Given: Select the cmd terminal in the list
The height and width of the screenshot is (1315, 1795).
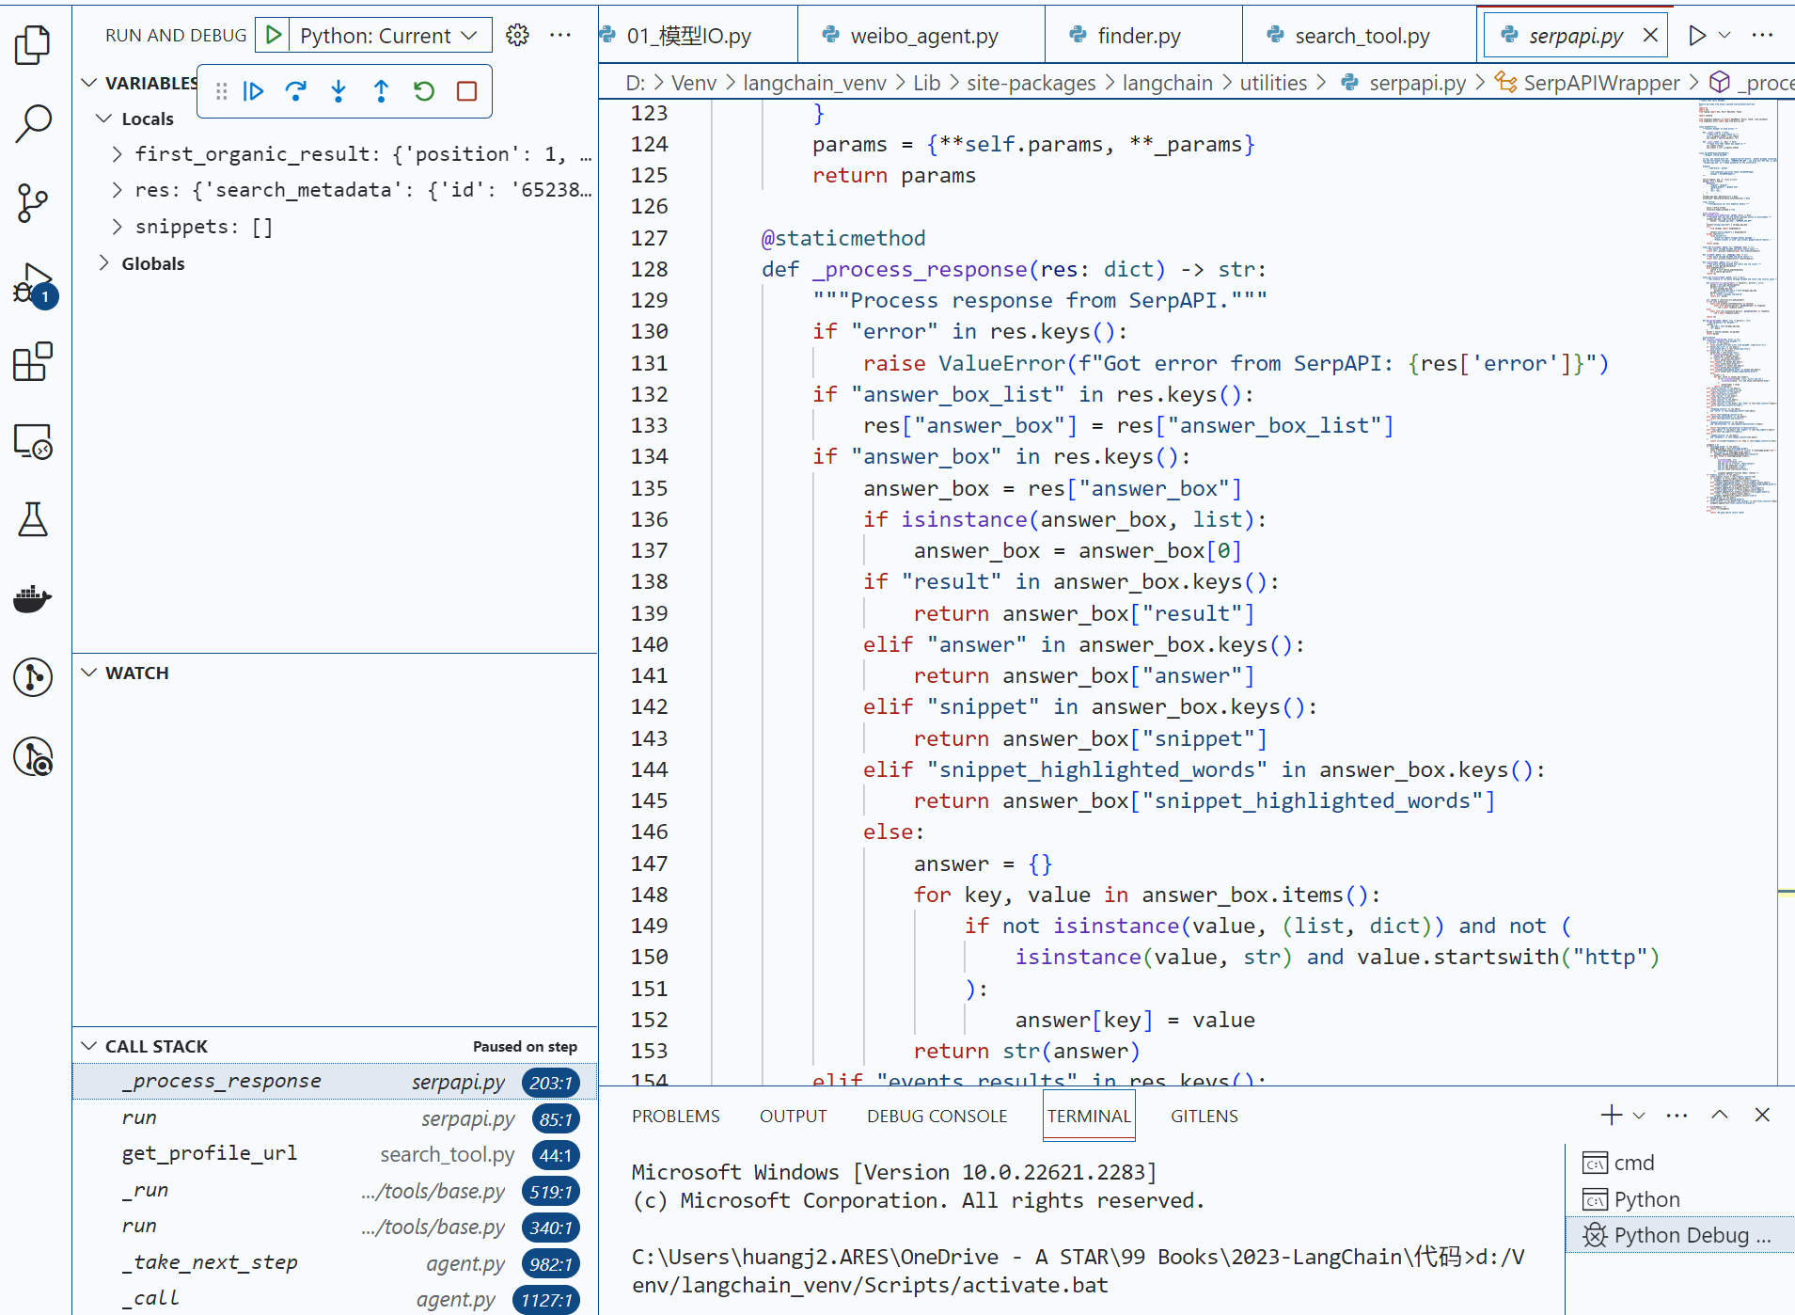Looking at the screenshot, I should 1633,1163.
